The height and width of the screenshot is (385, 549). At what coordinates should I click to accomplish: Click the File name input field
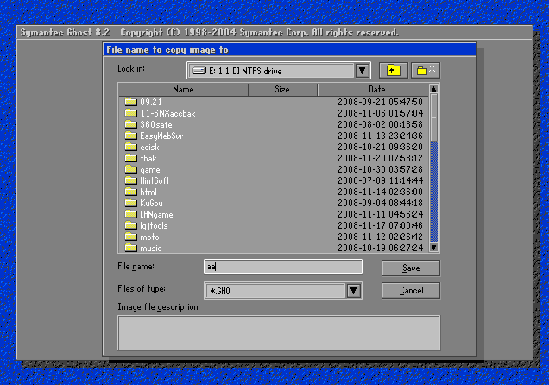[x=283, y=267]
